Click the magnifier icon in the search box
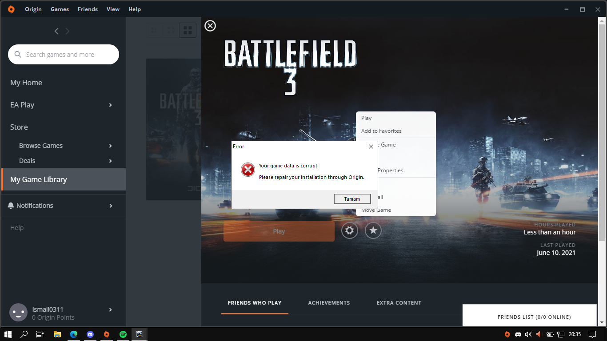The width and height of the screenshot is (607, 341). pos(18,55)
